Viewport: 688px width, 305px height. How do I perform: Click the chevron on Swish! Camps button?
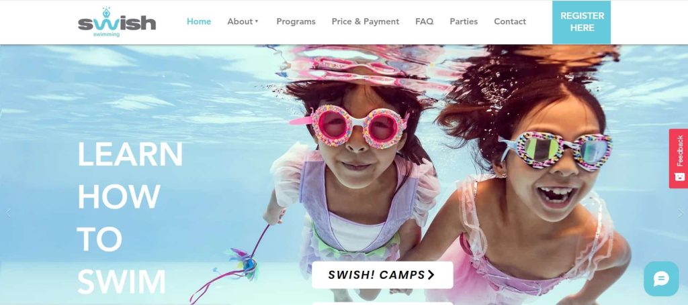point(431,275)
